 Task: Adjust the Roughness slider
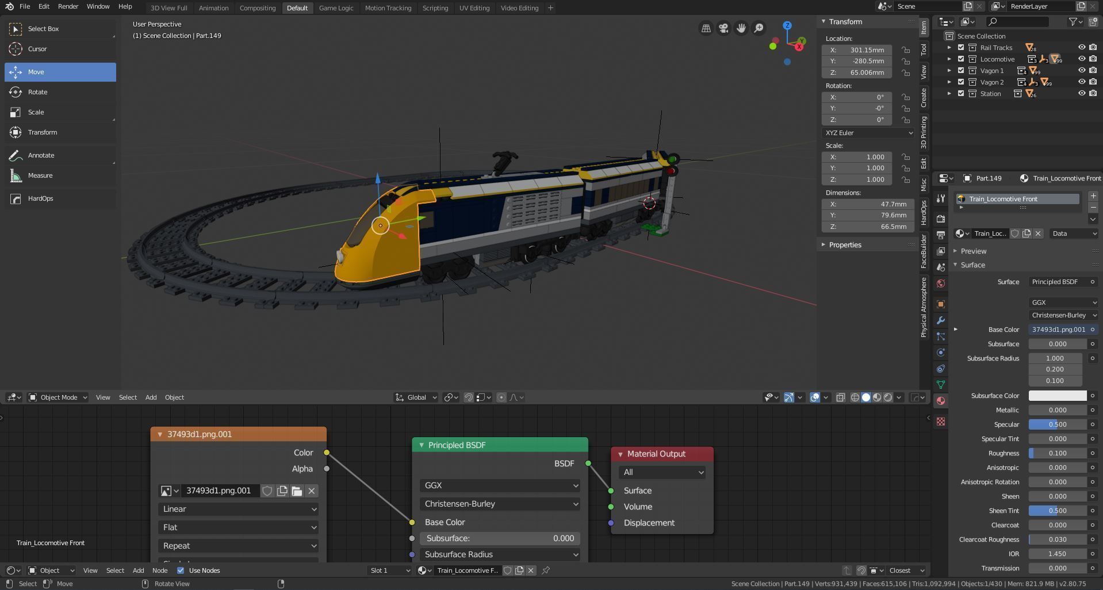click(x=1057, y=453)
